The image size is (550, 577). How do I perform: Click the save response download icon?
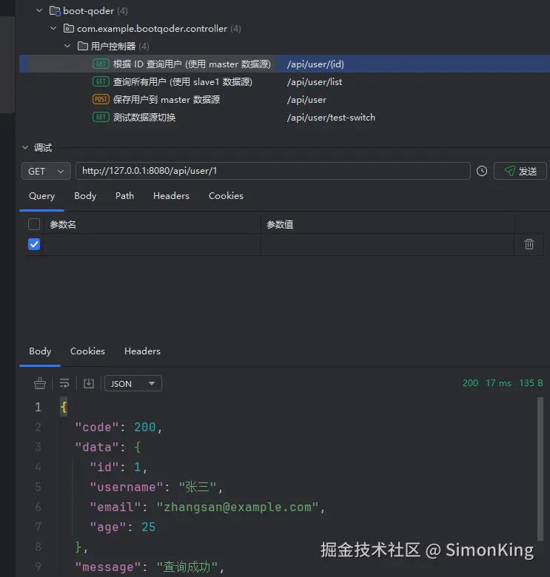click(89, 383)
